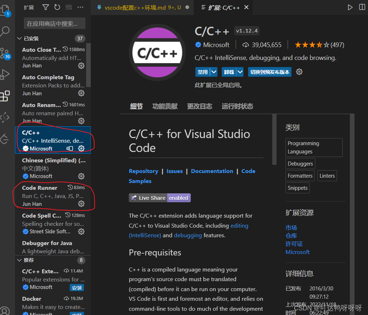The width and height of the screenshot is (368, 315).
Task: Switch to vscode配置c++环境.md editor tab
Action: 143,7
